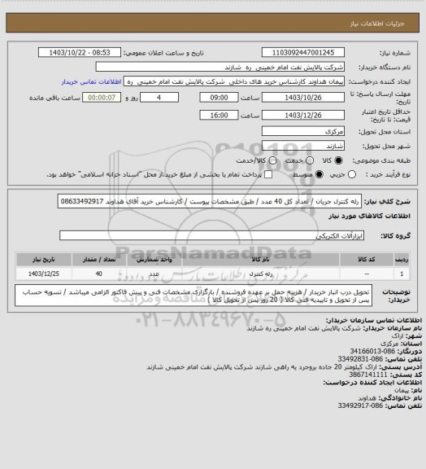
Task: Click the ردیف column header
Action: tap(402, 259)
